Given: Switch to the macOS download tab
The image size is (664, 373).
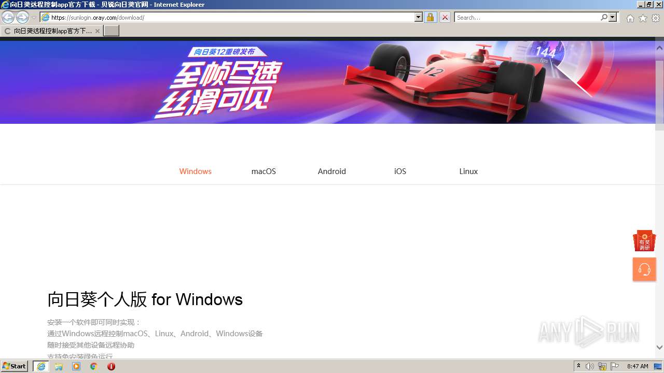Looking at the screenshot, I should point(264,171).
